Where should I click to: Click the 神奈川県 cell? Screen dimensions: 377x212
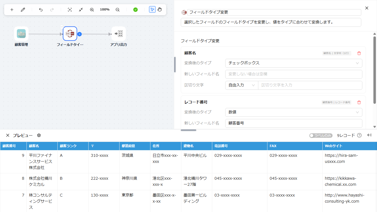pyautogui.click(x=135, y=182)
